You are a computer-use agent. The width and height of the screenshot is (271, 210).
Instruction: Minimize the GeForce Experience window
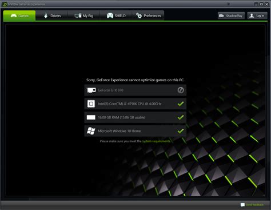(x=256, y=4)
